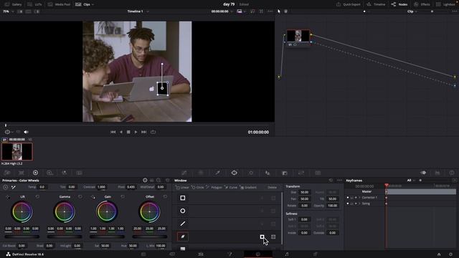The height and width of the screenshot is (258, 459).
Task: Mute viewer audio speaker icon
Action: click(x=26, y=132)
